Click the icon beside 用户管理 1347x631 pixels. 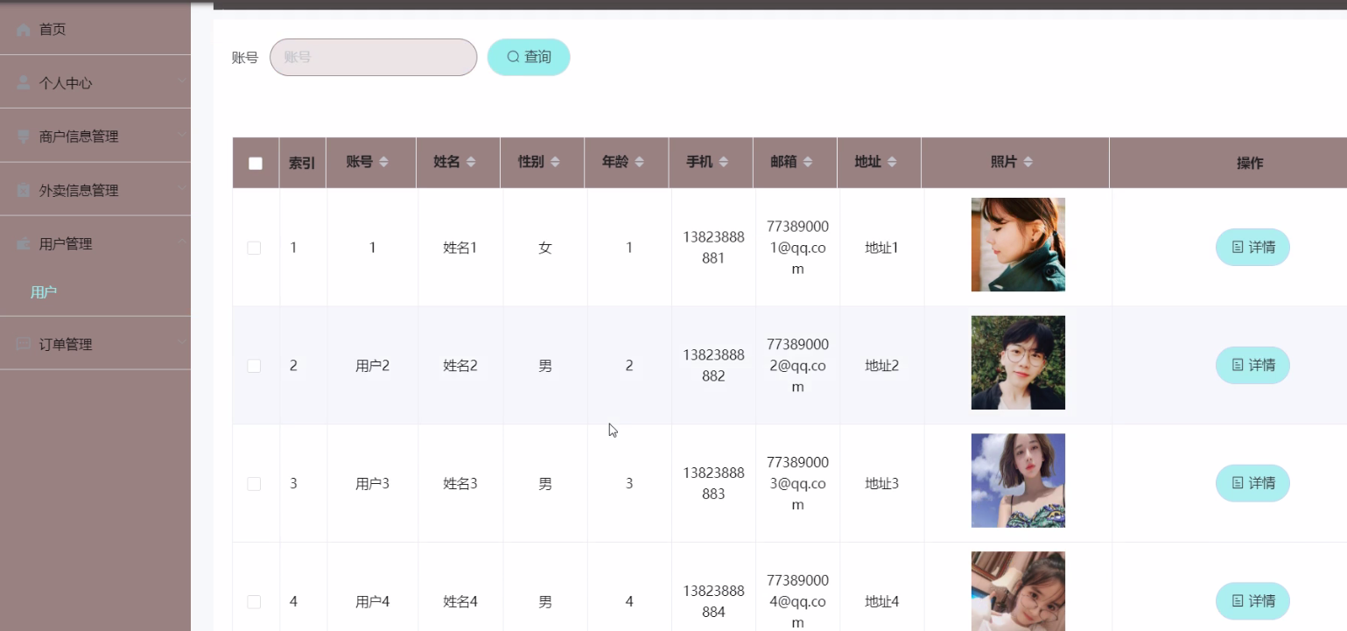(x=24, y=244)
